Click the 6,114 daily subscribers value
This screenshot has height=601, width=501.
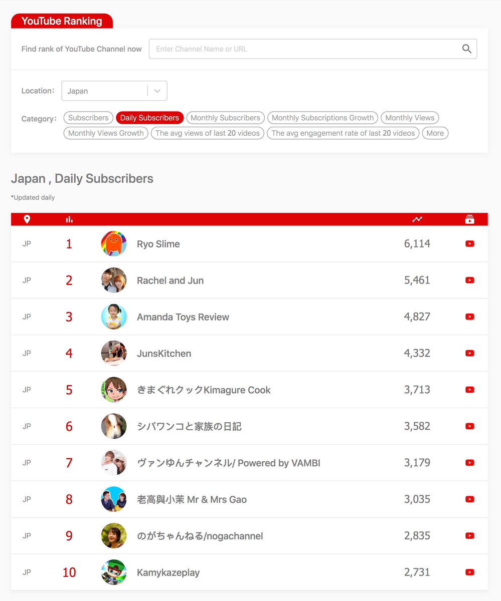417,244
